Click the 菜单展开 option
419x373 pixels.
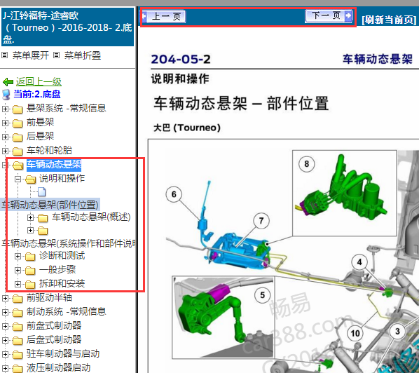[x=30, y=55]
